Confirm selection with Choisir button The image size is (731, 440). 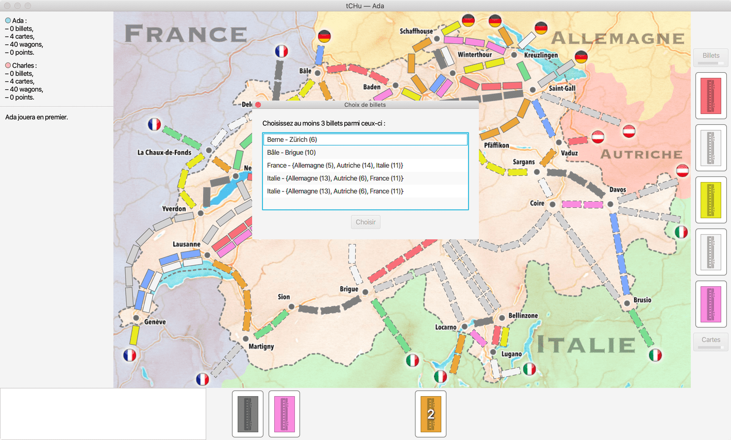click(x=365, y=222)
